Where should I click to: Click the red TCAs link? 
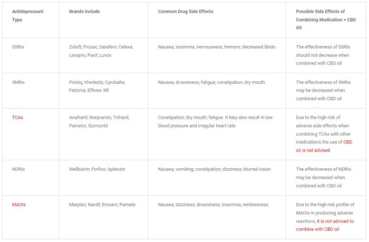pyautogui.click(x=17, y=118)
